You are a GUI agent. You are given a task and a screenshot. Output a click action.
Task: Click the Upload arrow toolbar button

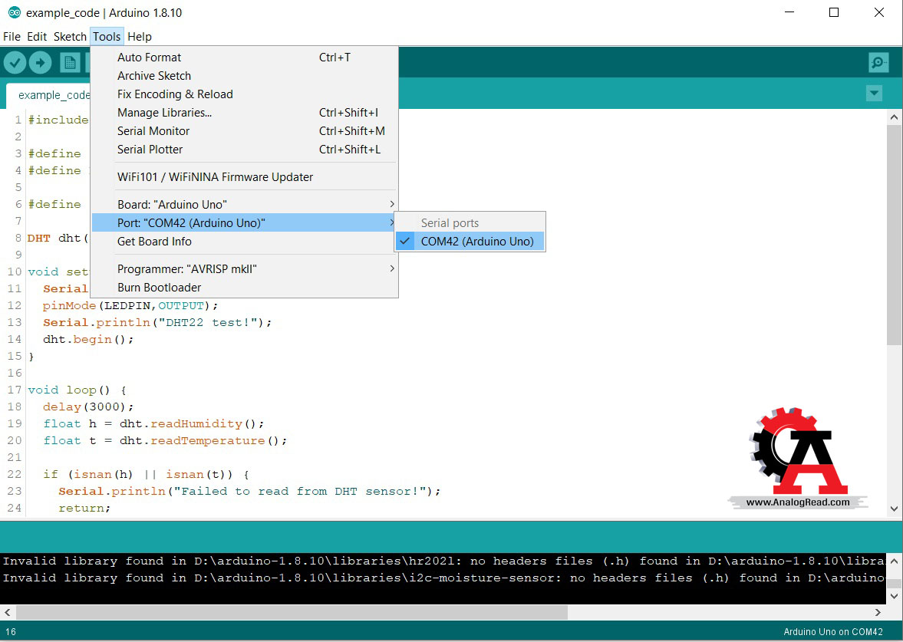41,62
